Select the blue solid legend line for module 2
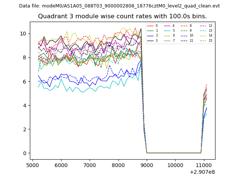 point(150,35)
